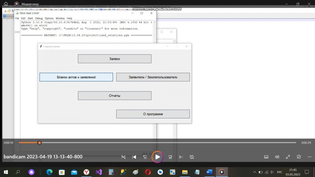This screenshot has height=177, width=315.
Task: Open Python app icon in taskbar
Action: click(x=123, y=172)
